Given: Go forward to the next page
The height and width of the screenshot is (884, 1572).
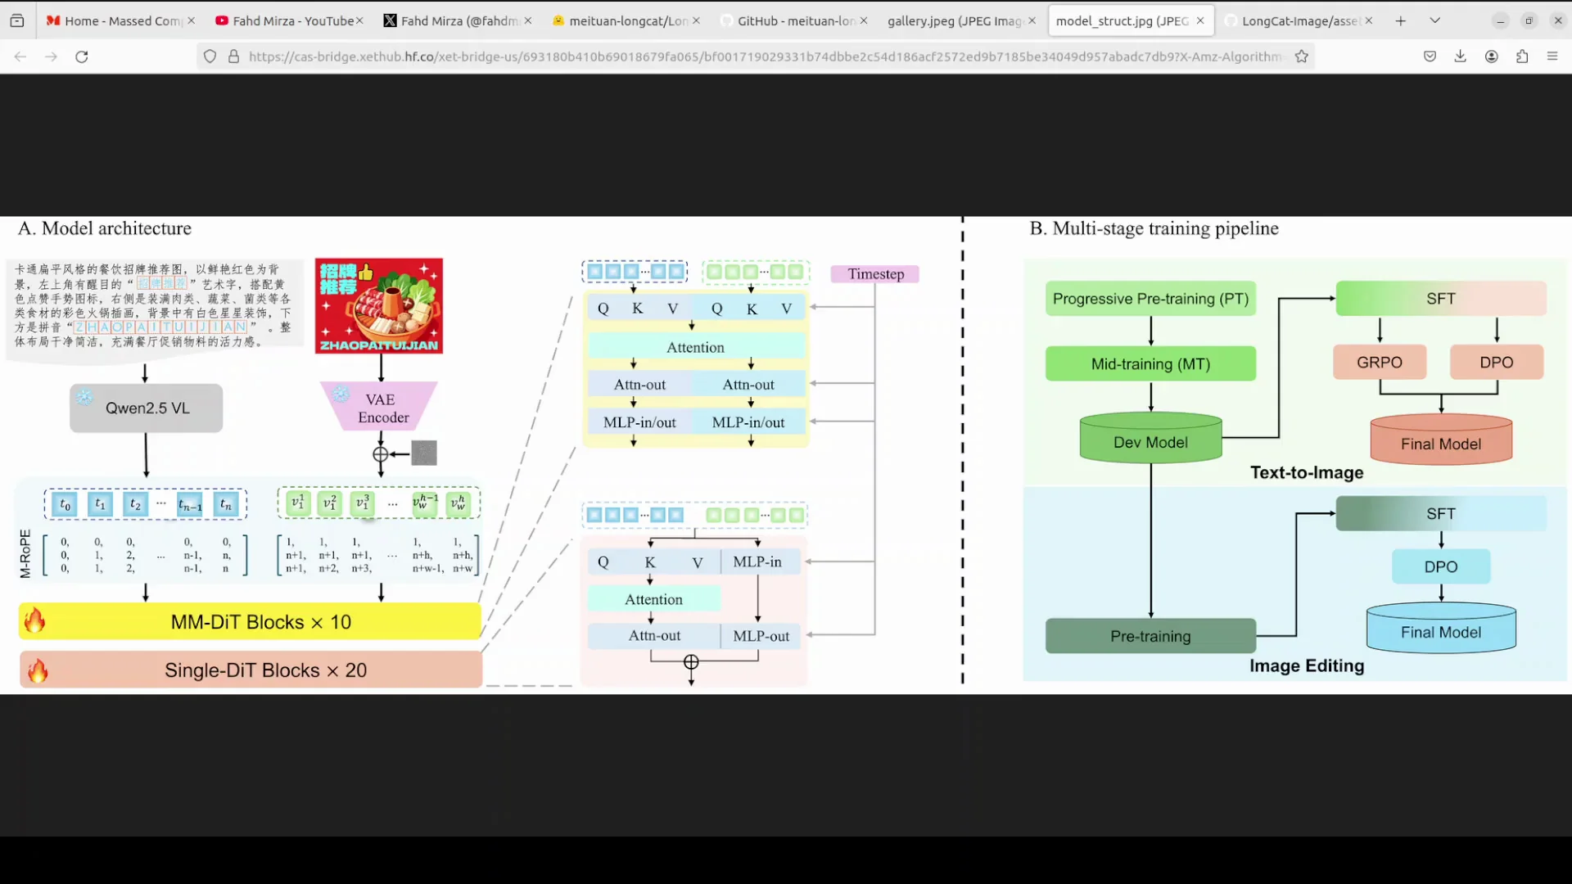Looking at the screenshot, I should point(51,56).
